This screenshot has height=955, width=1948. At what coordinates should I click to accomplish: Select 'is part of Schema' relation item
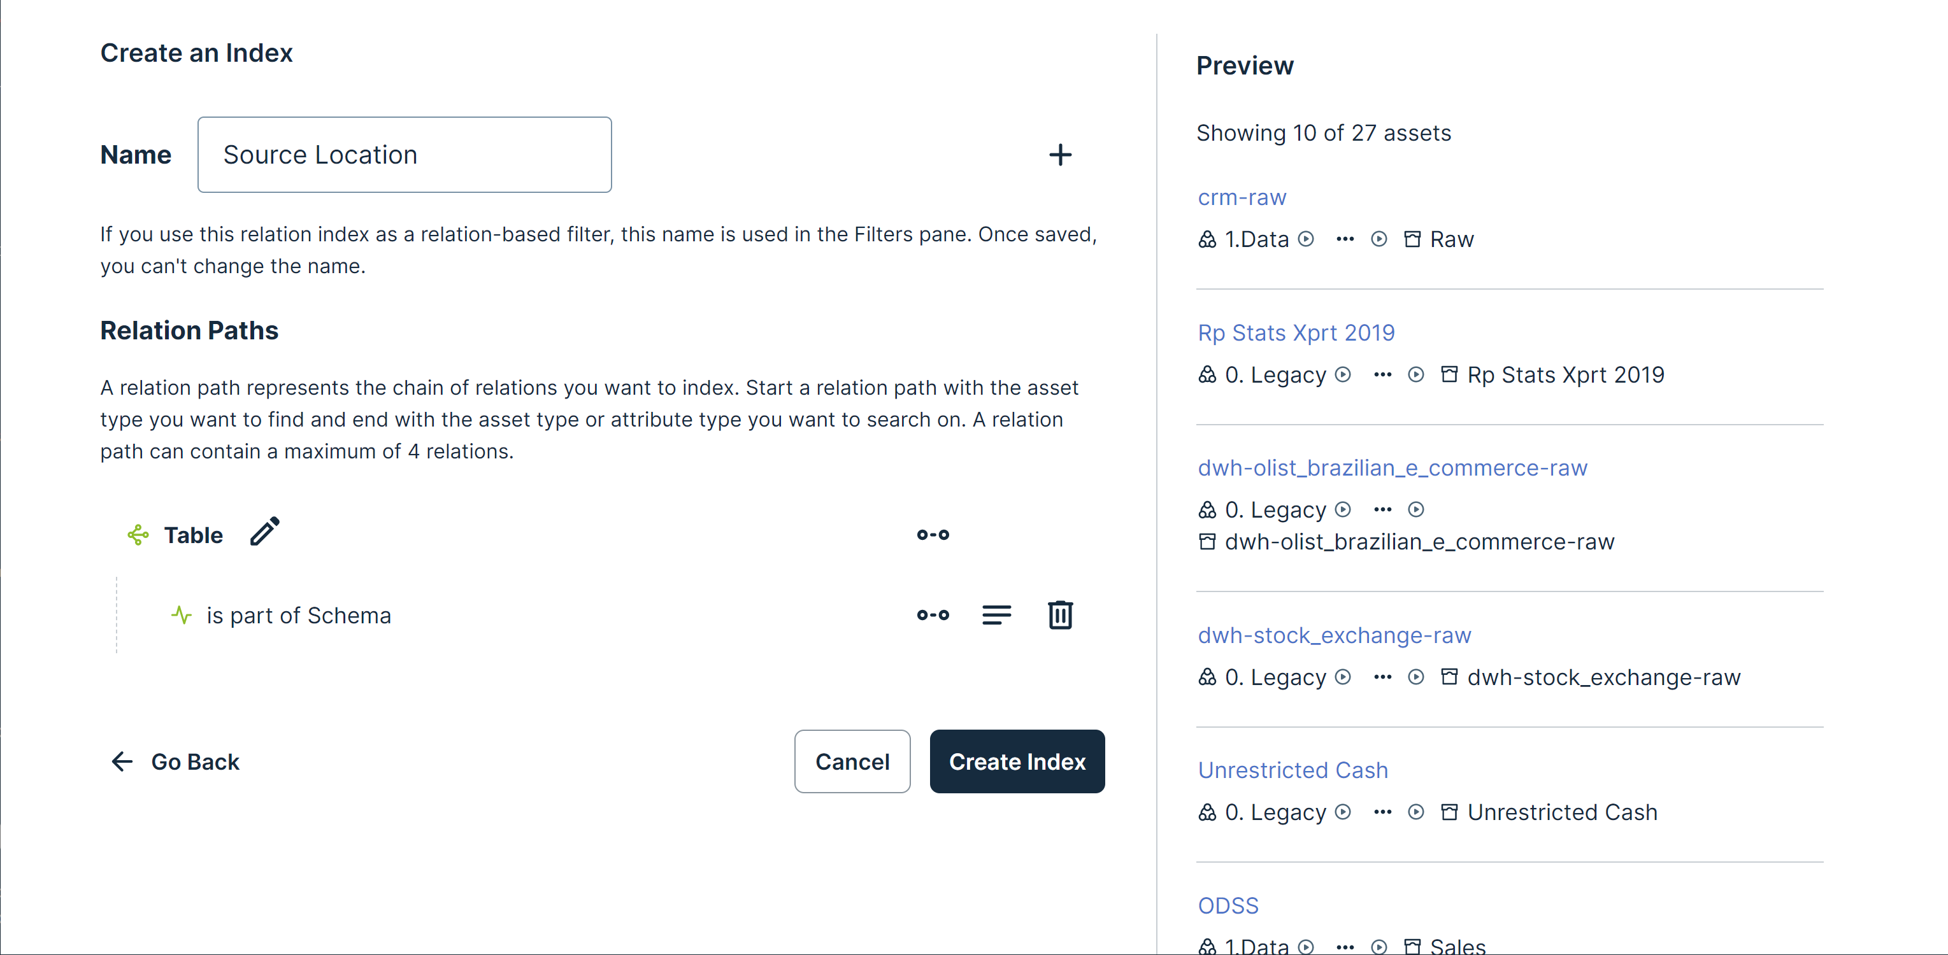299,615
